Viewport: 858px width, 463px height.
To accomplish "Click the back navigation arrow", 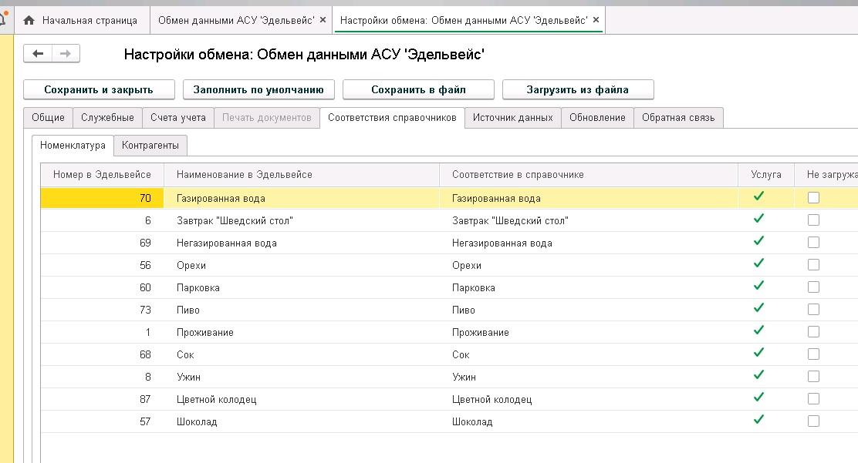I will pos(38,53).
